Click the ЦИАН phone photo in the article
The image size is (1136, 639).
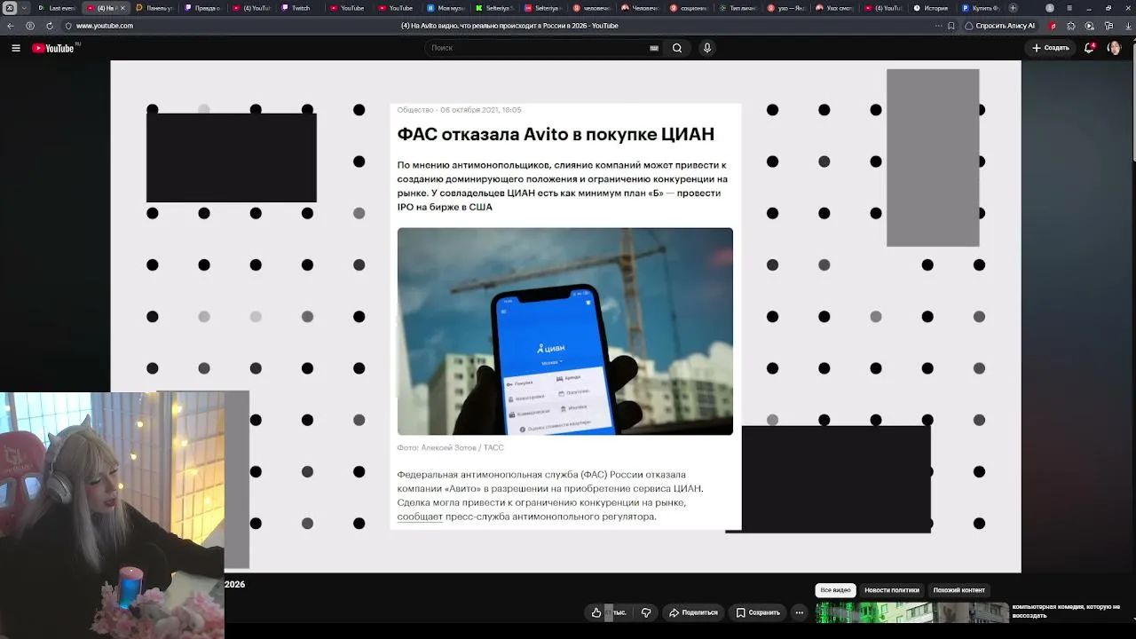pyautogui.click(x=565, y=331)
